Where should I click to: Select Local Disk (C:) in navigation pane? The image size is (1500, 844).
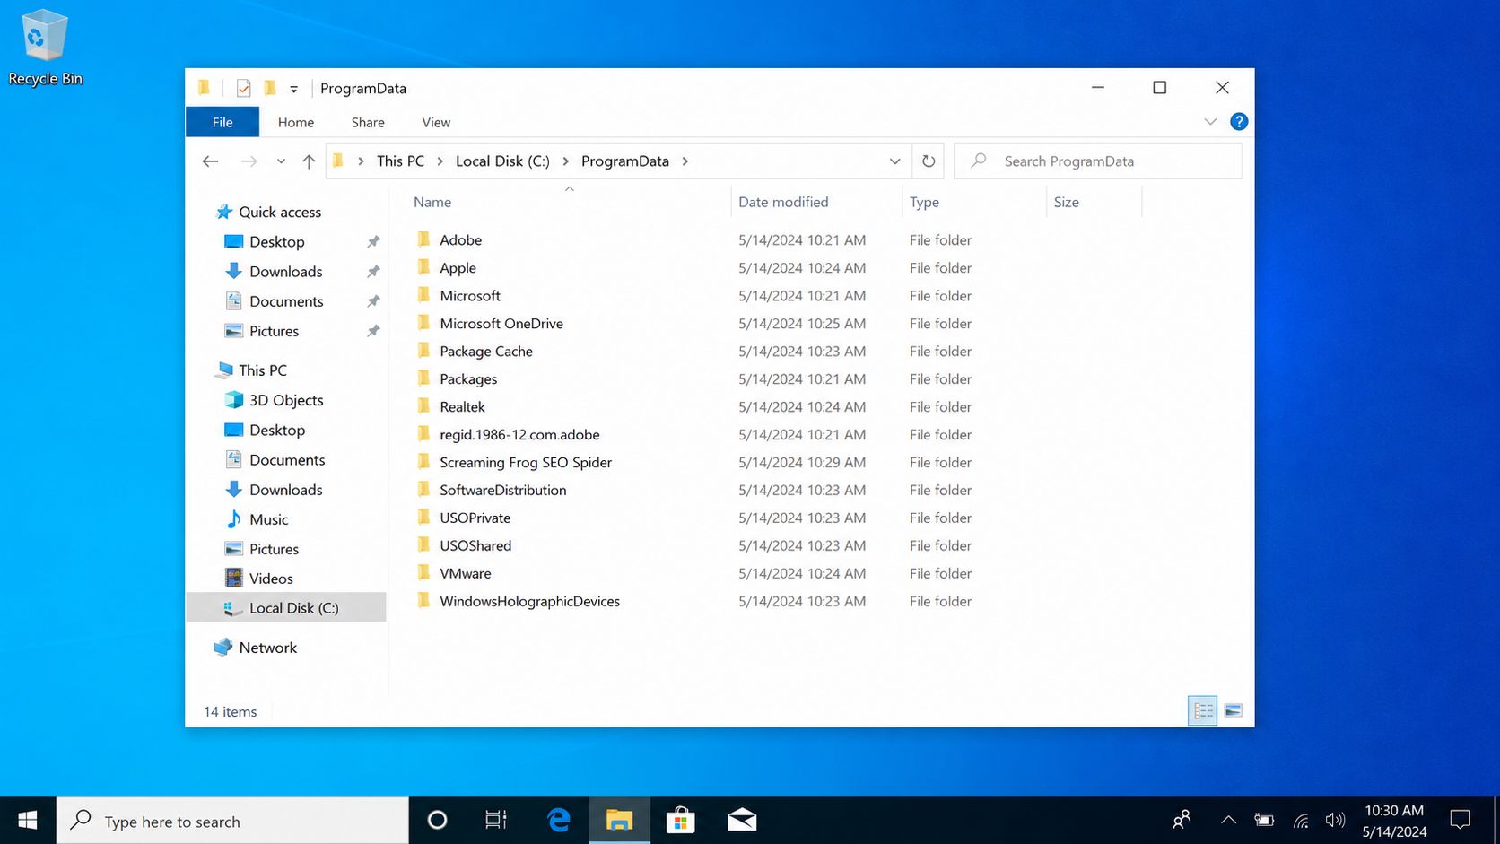click(x=286, y=608)
